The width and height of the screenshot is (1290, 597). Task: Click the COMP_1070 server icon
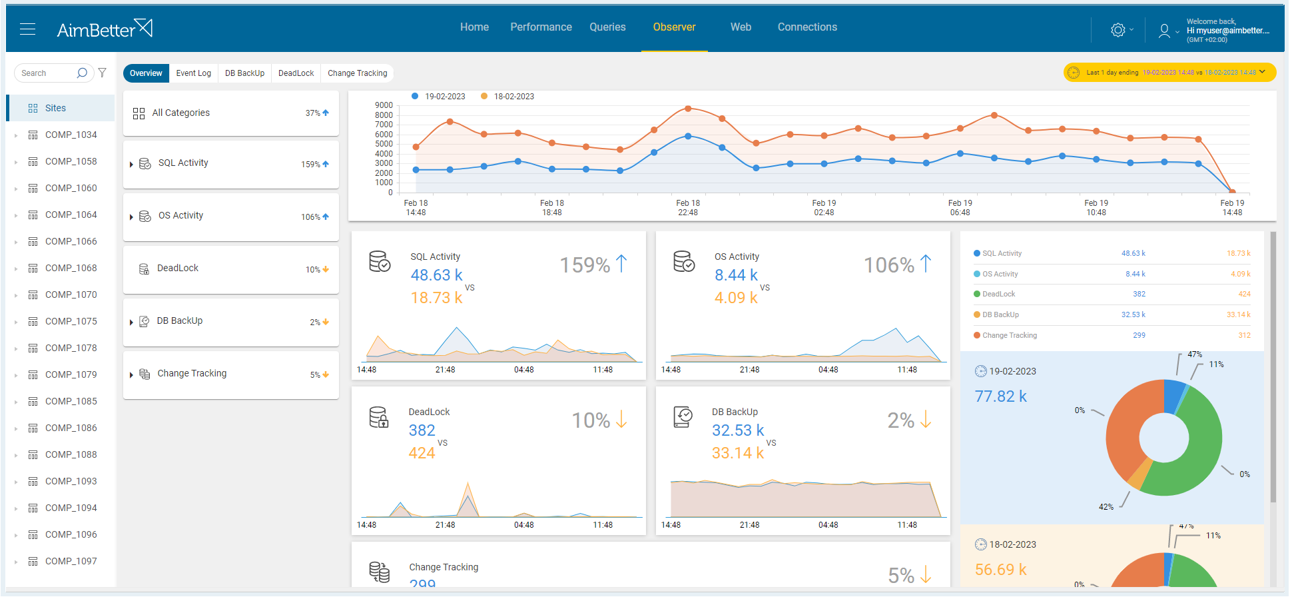pos(33,295)
